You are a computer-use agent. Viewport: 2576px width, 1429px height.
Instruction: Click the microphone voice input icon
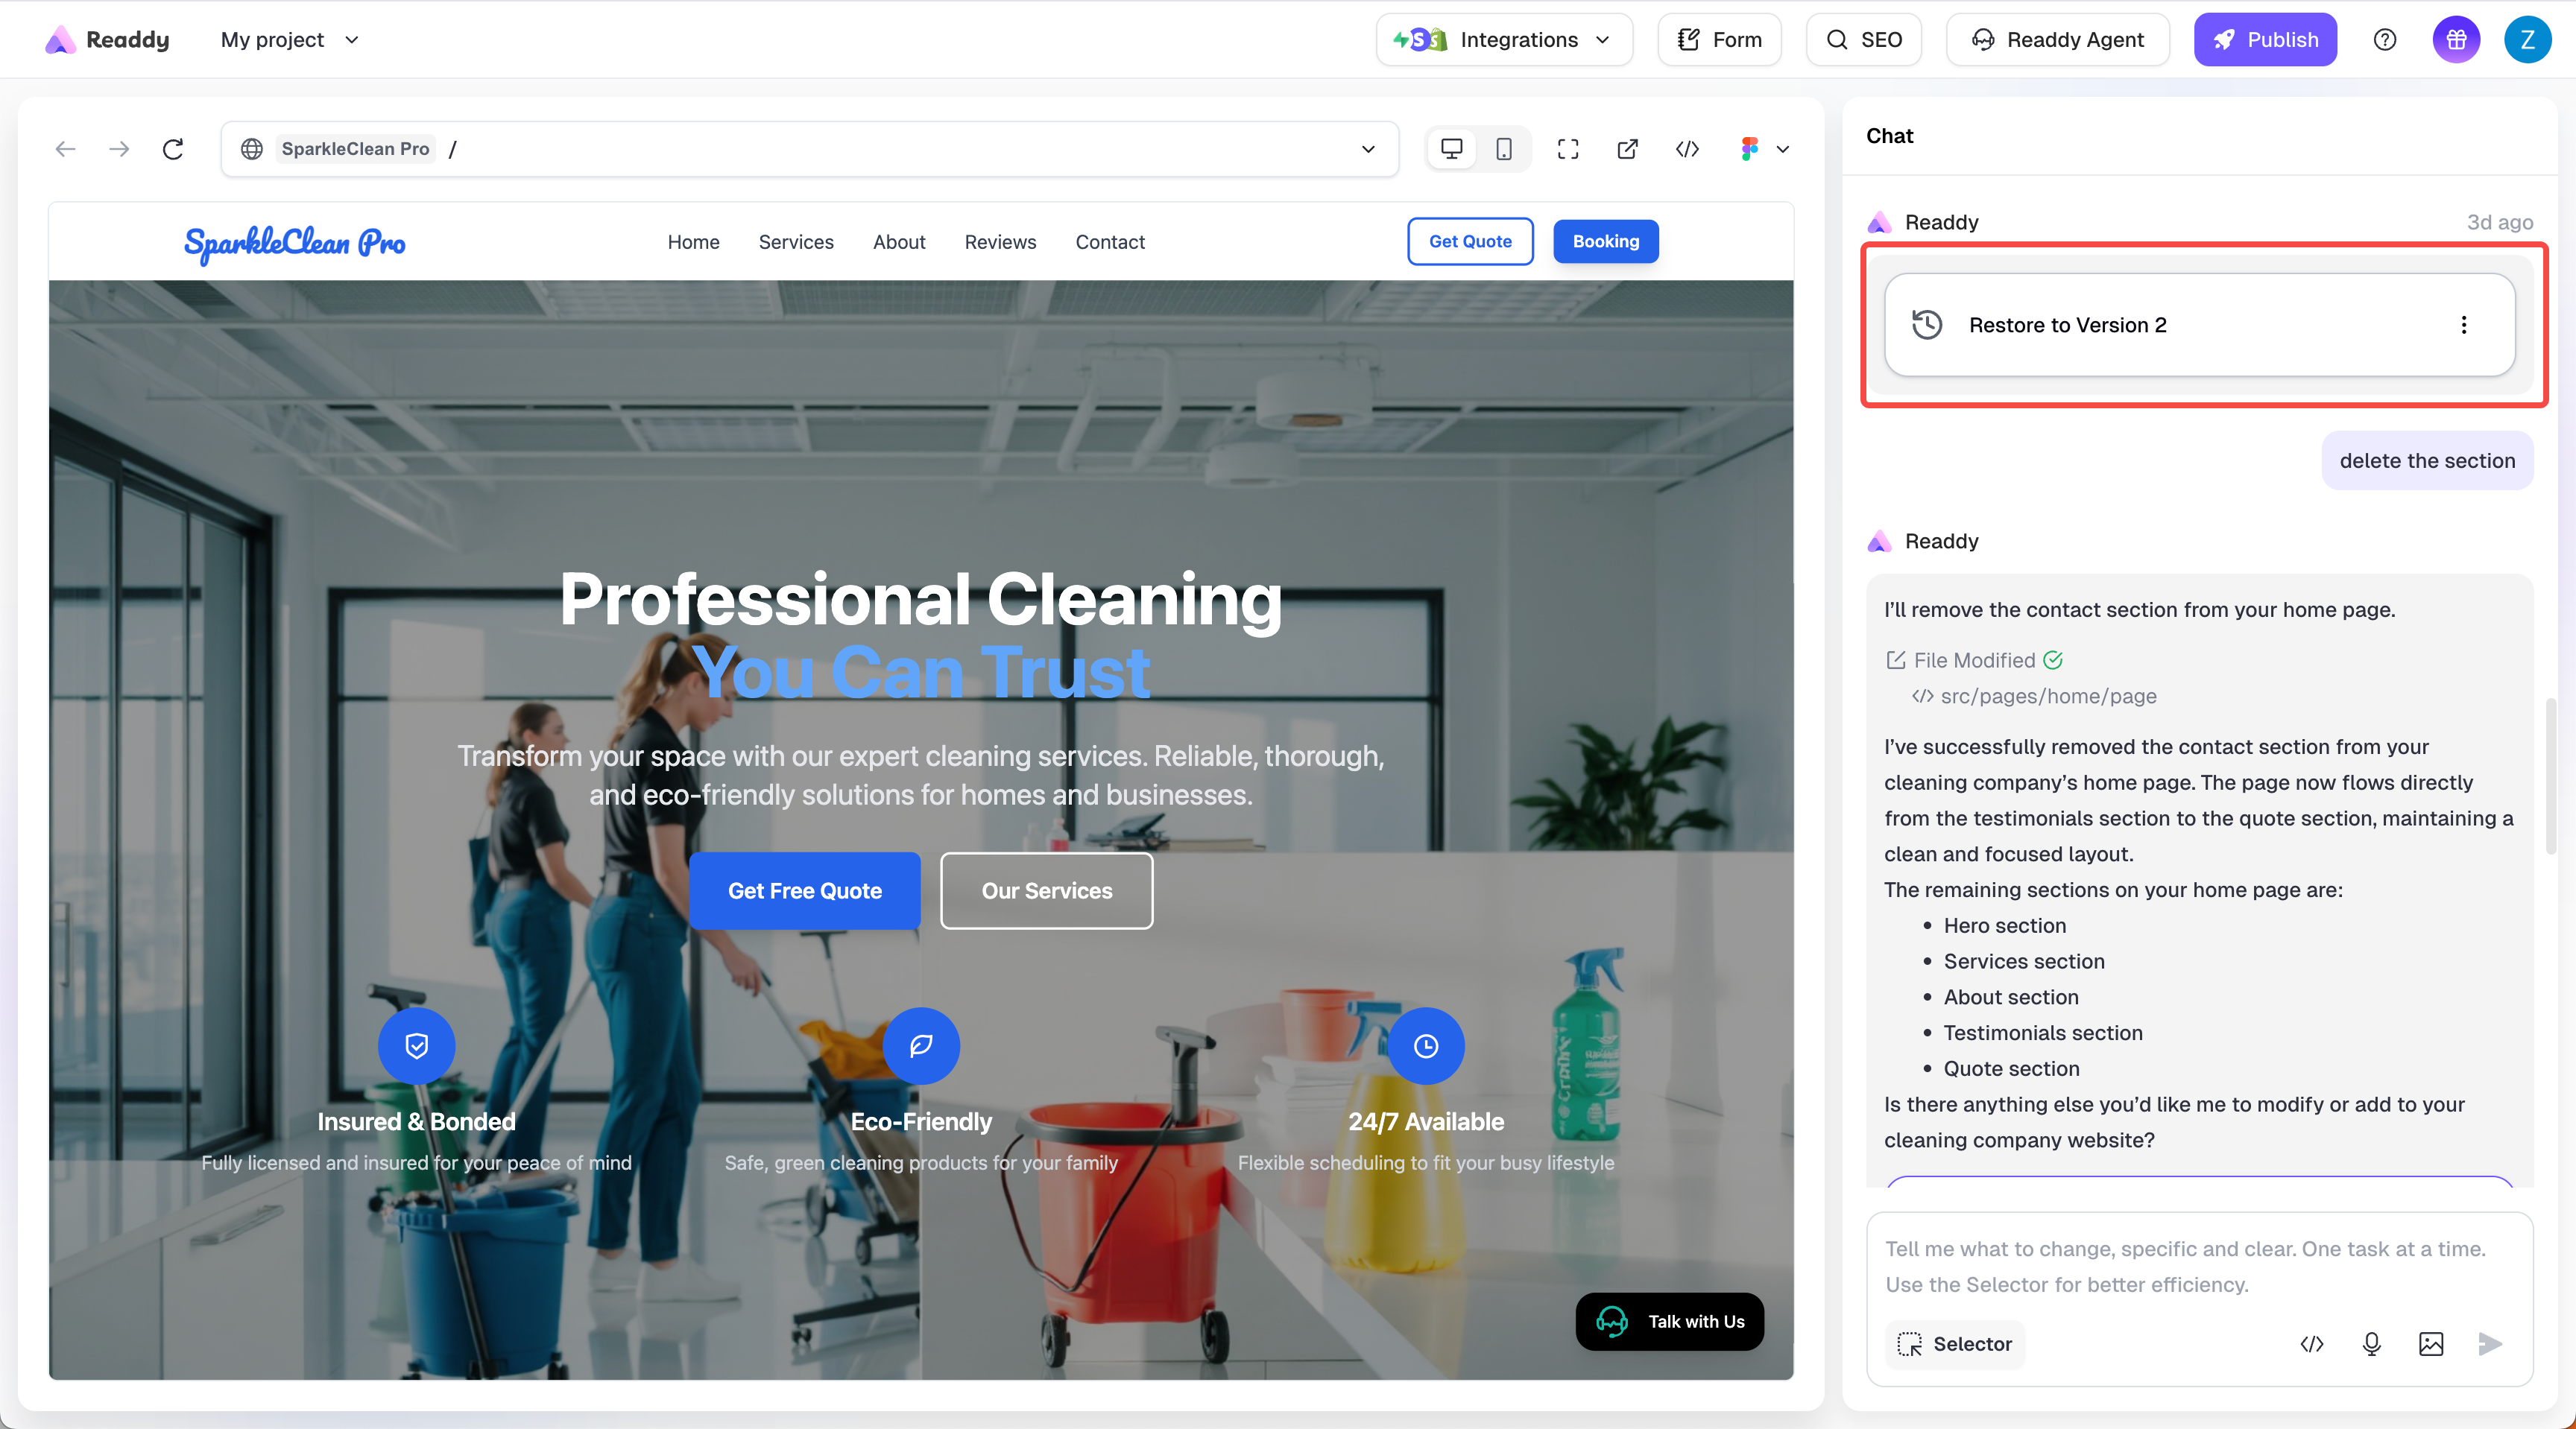(x=2371, y=1344)
